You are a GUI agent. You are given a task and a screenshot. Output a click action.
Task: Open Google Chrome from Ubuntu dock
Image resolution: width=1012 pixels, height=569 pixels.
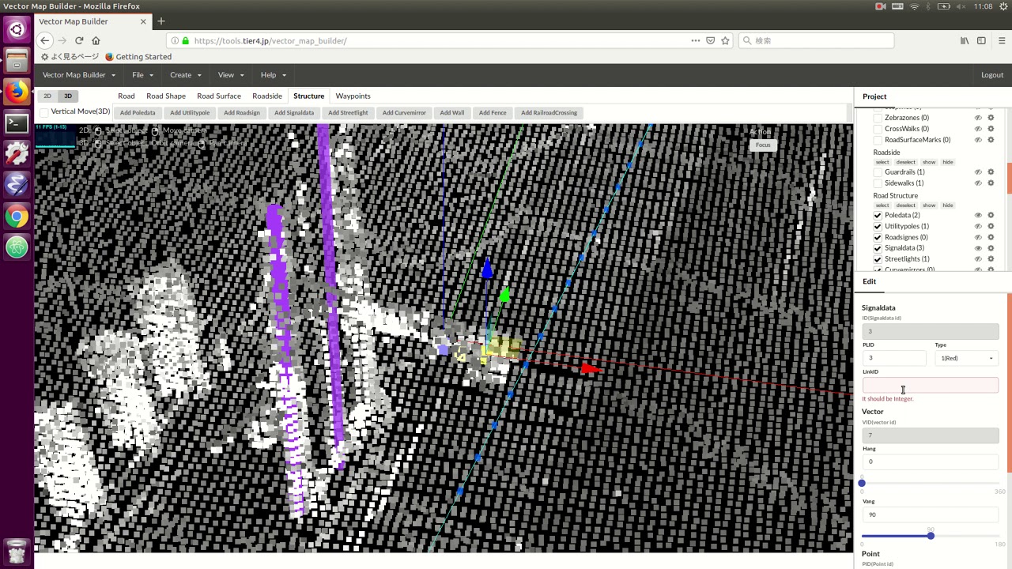coord(17,217)
